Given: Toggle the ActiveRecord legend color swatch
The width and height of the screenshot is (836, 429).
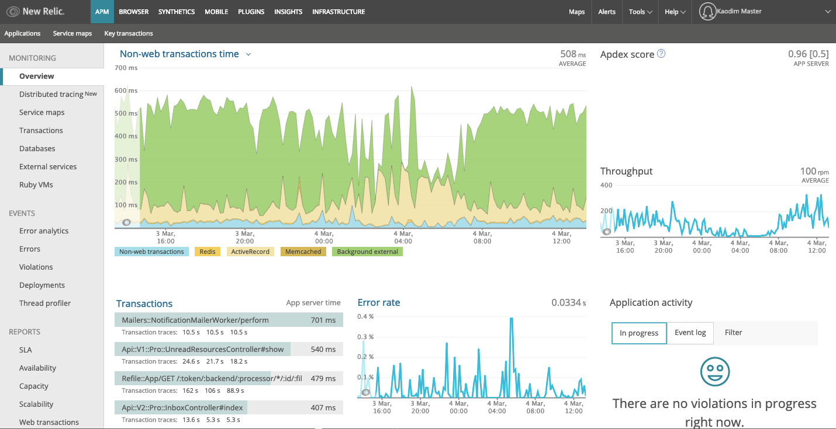Looking at the screenshot, I should click(x=250, y=252).
